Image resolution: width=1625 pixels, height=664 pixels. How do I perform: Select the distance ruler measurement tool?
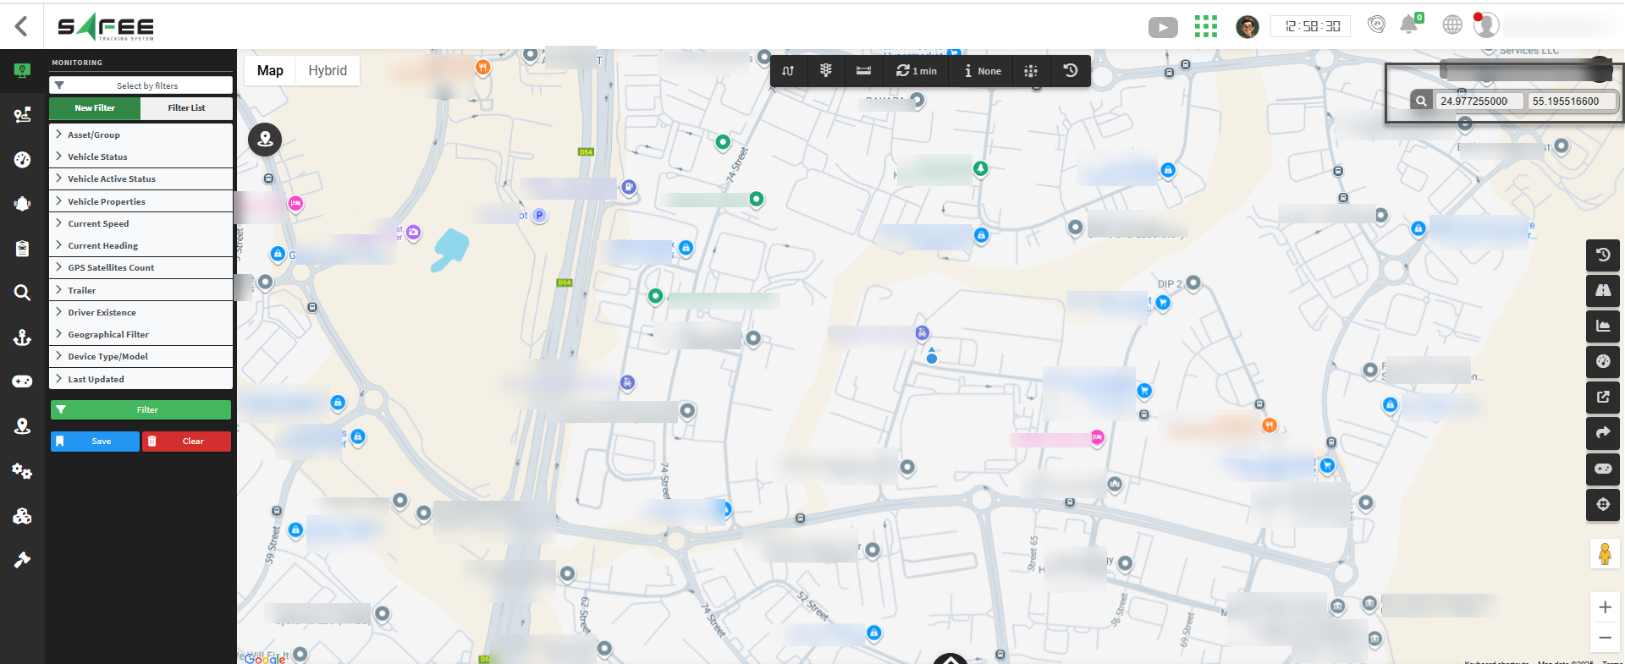pyautogui.click(x=863, y=71)
